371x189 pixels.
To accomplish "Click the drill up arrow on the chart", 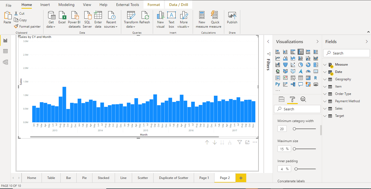I will point(207,142).
